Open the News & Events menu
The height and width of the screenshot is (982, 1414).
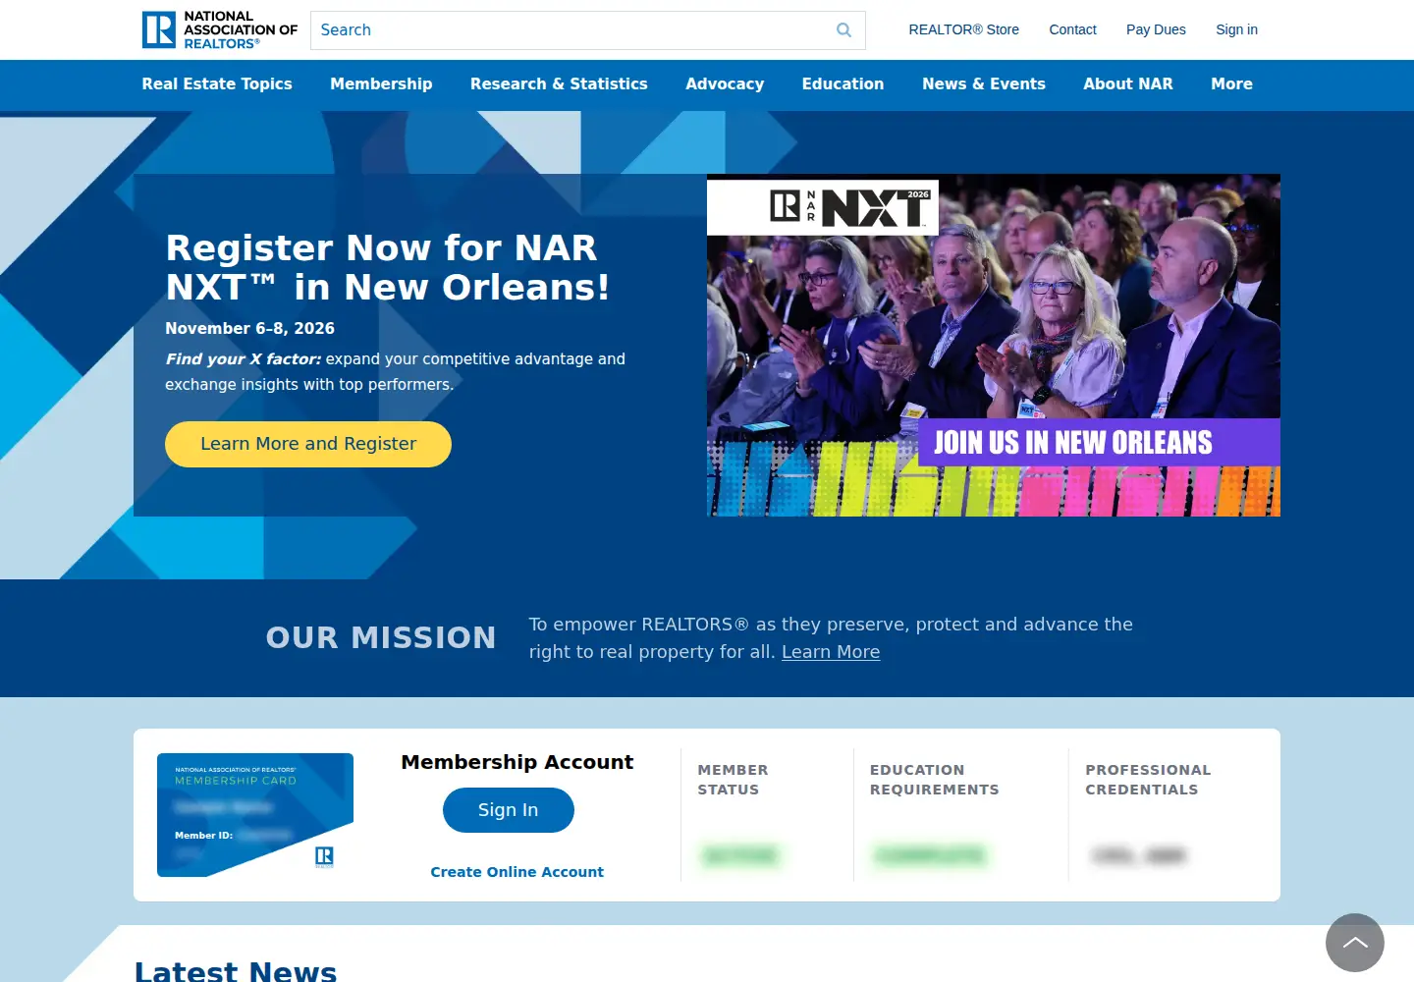(983, 84)
